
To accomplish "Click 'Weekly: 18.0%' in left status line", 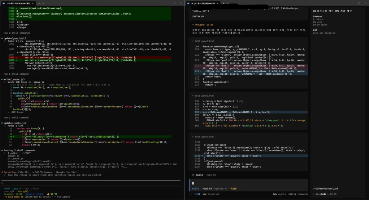I will (x=34, y=194).
